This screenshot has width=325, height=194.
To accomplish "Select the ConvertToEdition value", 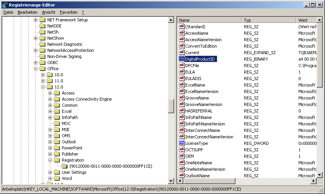I will tap(201, 46).
